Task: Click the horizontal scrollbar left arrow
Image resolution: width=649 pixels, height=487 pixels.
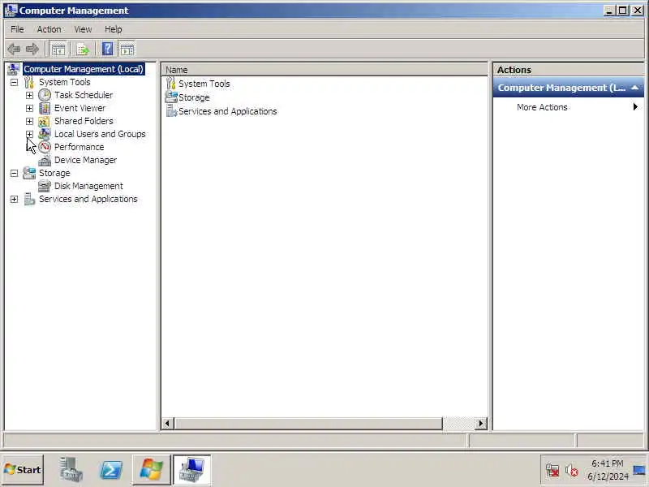Action: [x=167, y=423]
